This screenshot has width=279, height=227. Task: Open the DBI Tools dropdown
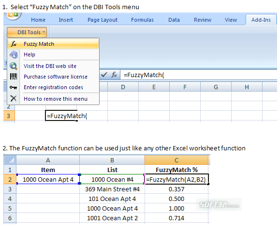27,32
